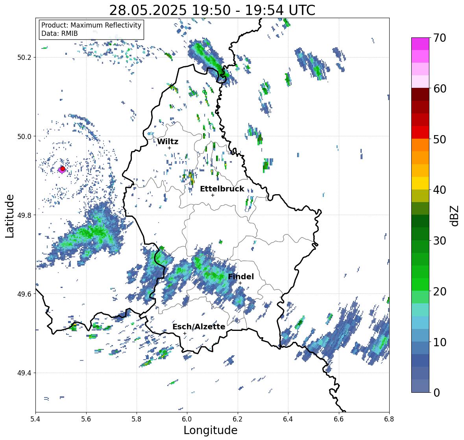This screenshot has height=440, width=464.
Task: Click the 'Product: Maximum Reflectivity' legend text
Action: pyautogui.click(x=91, y=25)
